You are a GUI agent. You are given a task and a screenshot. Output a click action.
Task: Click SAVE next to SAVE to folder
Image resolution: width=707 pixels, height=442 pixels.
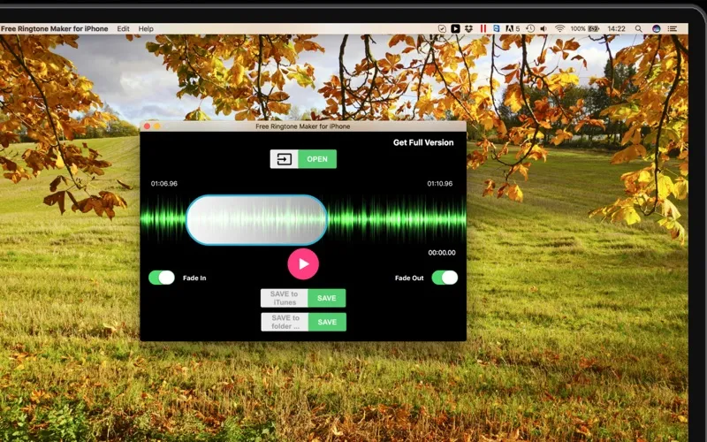tap(327, 322)
